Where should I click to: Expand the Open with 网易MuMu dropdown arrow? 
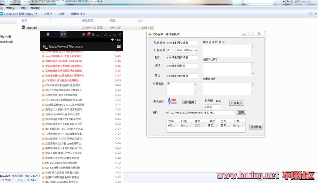point(36,14)
